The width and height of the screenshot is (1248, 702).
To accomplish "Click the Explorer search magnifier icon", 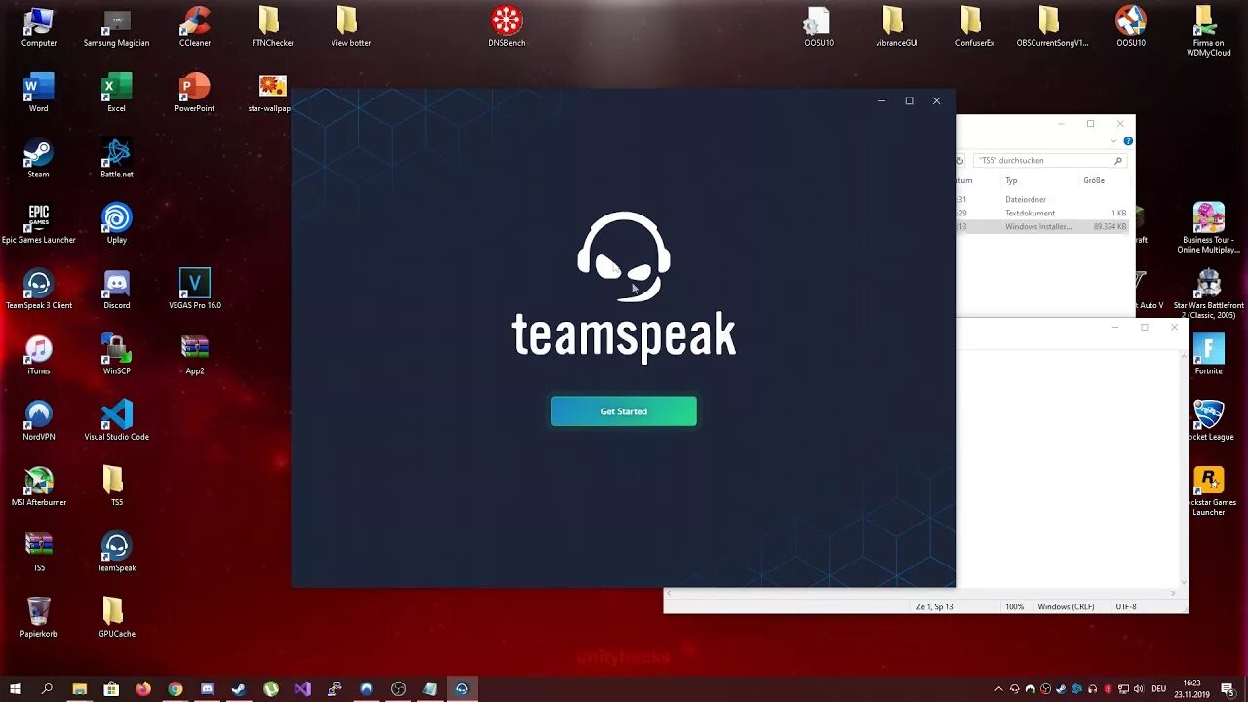I will point(1118,160).
